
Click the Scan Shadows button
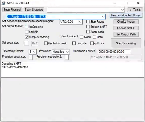point(34,10)
